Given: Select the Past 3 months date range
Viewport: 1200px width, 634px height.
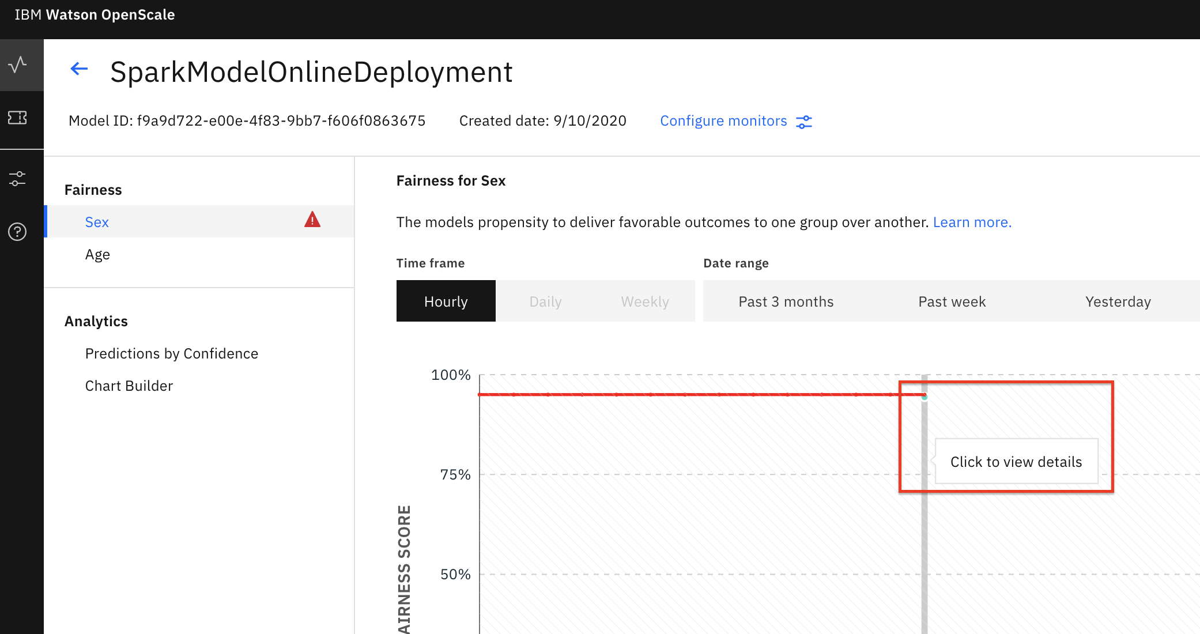Looking at the screenshot, I should [x=786, y=301].
